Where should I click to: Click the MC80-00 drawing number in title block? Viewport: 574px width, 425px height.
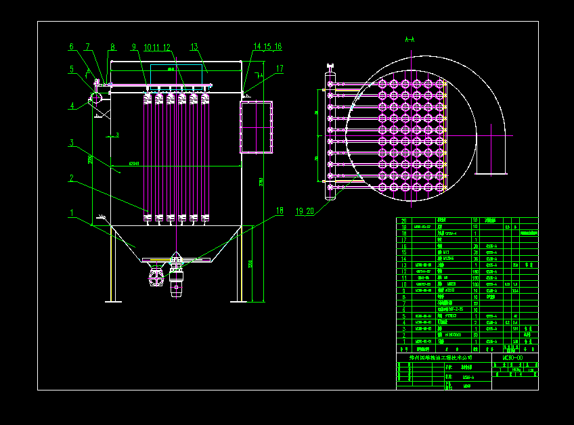pyautogui.click(x=512, y=357)
